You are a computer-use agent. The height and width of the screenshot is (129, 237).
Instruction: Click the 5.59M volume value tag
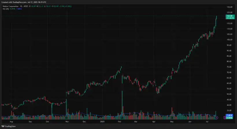229,118
